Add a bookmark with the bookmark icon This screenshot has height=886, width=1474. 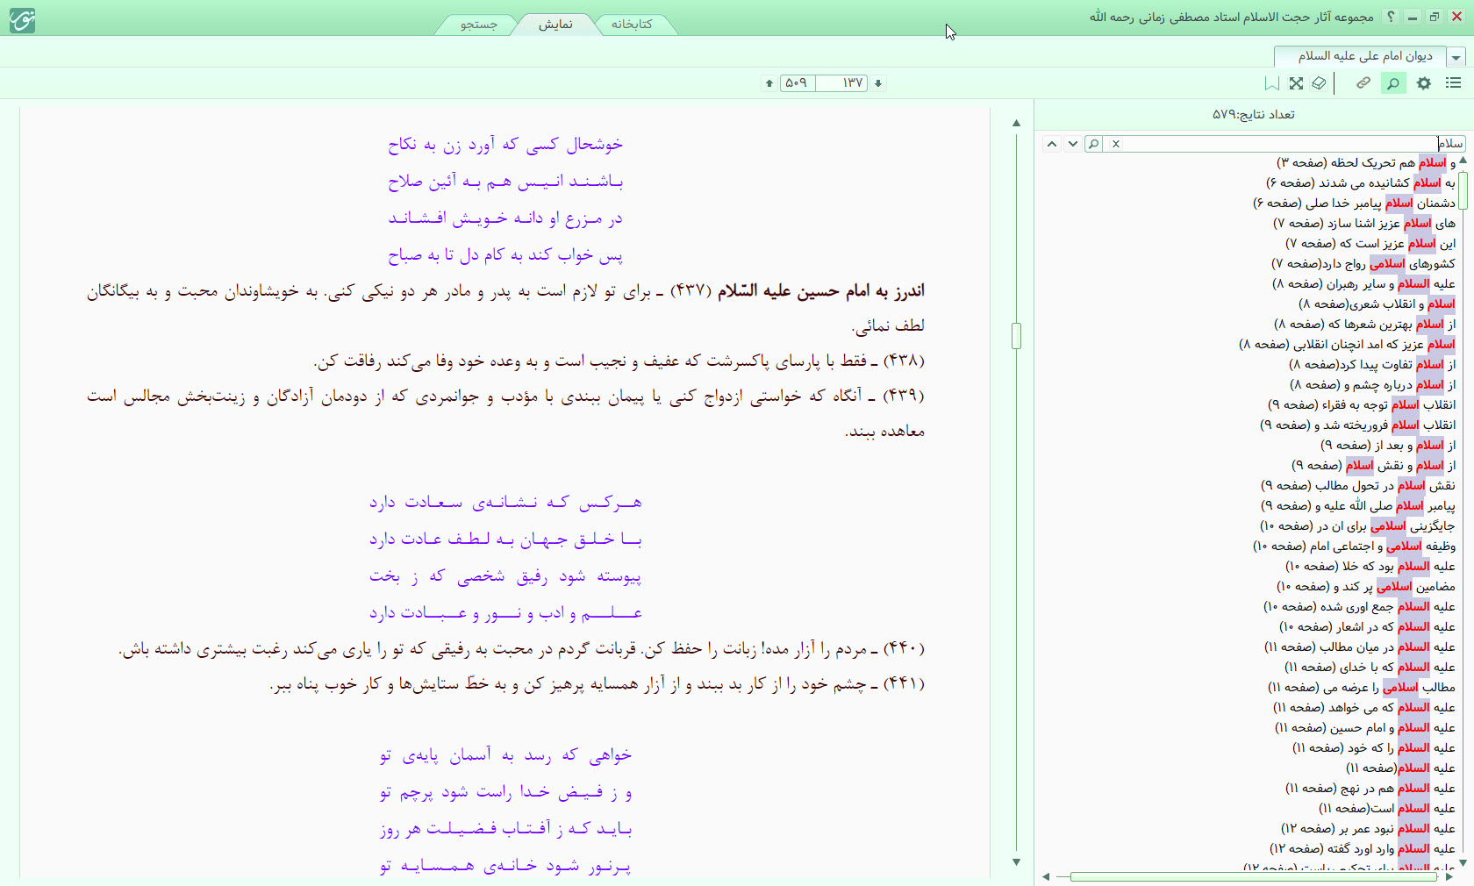point(1271,83)
